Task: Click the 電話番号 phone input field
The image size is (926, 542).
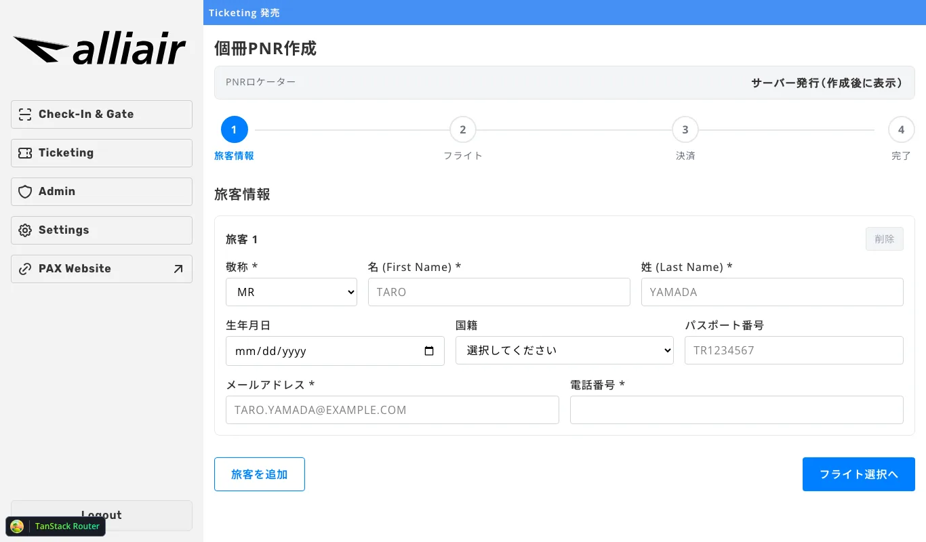Action: 736,410
